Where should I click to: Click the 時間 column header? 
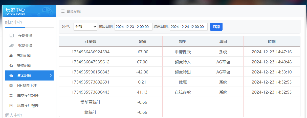tap(272, 42)
